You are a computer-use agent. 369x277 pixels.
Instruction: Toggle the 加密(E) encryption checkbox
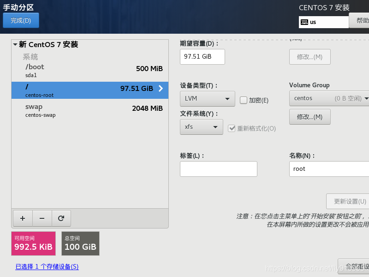(x=244, y=100)
